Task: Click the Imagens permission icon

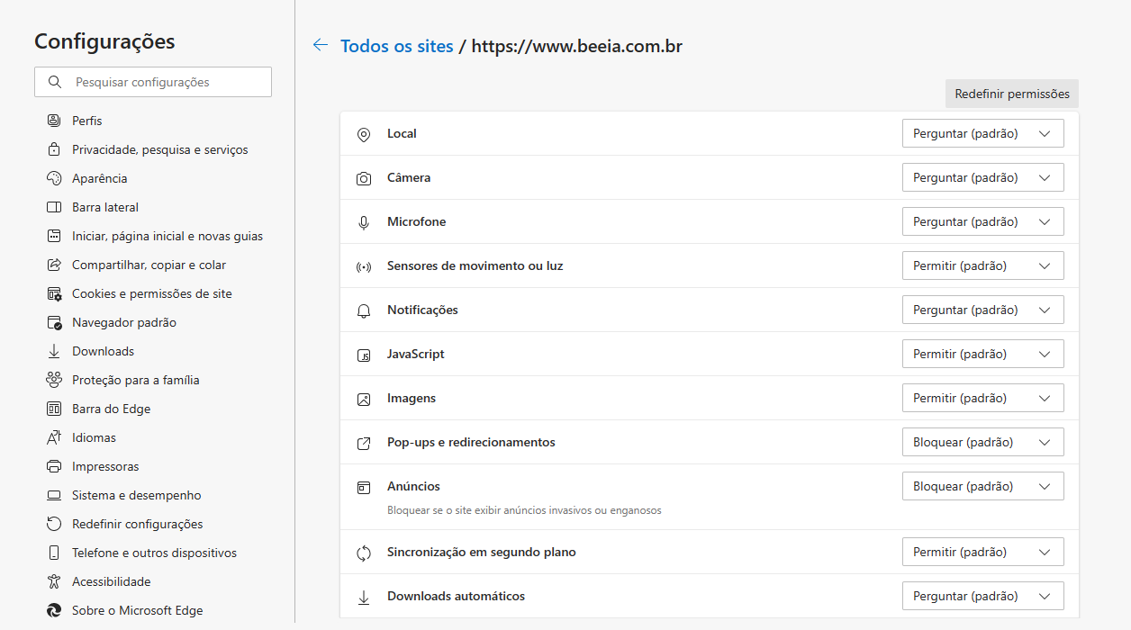Action: tap(364, 399)
